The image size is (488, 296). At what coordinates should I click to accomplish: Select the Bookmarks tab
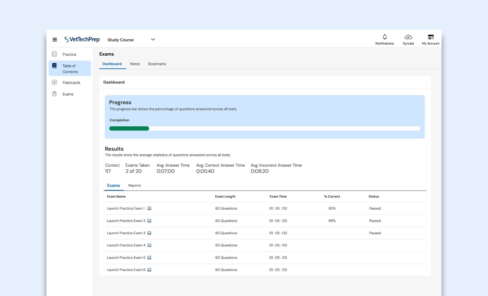pos(157,64)
